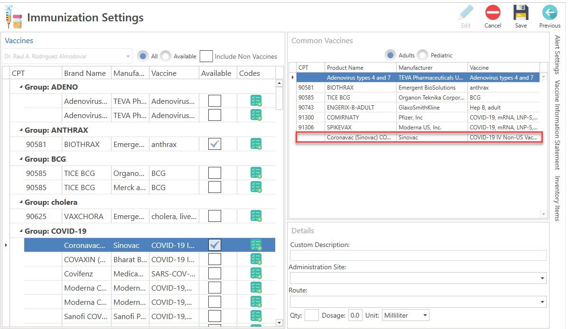
Task: Sort by the CPT column in Vaccines
Action: (36, 73)
